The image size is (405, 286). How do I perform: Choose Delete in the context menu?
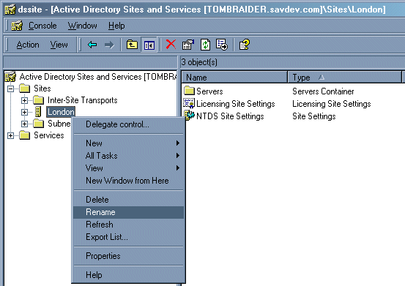pos(128,200)
